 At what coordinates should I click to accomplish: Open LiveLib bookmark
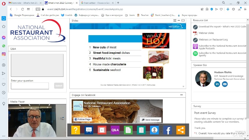67,15
